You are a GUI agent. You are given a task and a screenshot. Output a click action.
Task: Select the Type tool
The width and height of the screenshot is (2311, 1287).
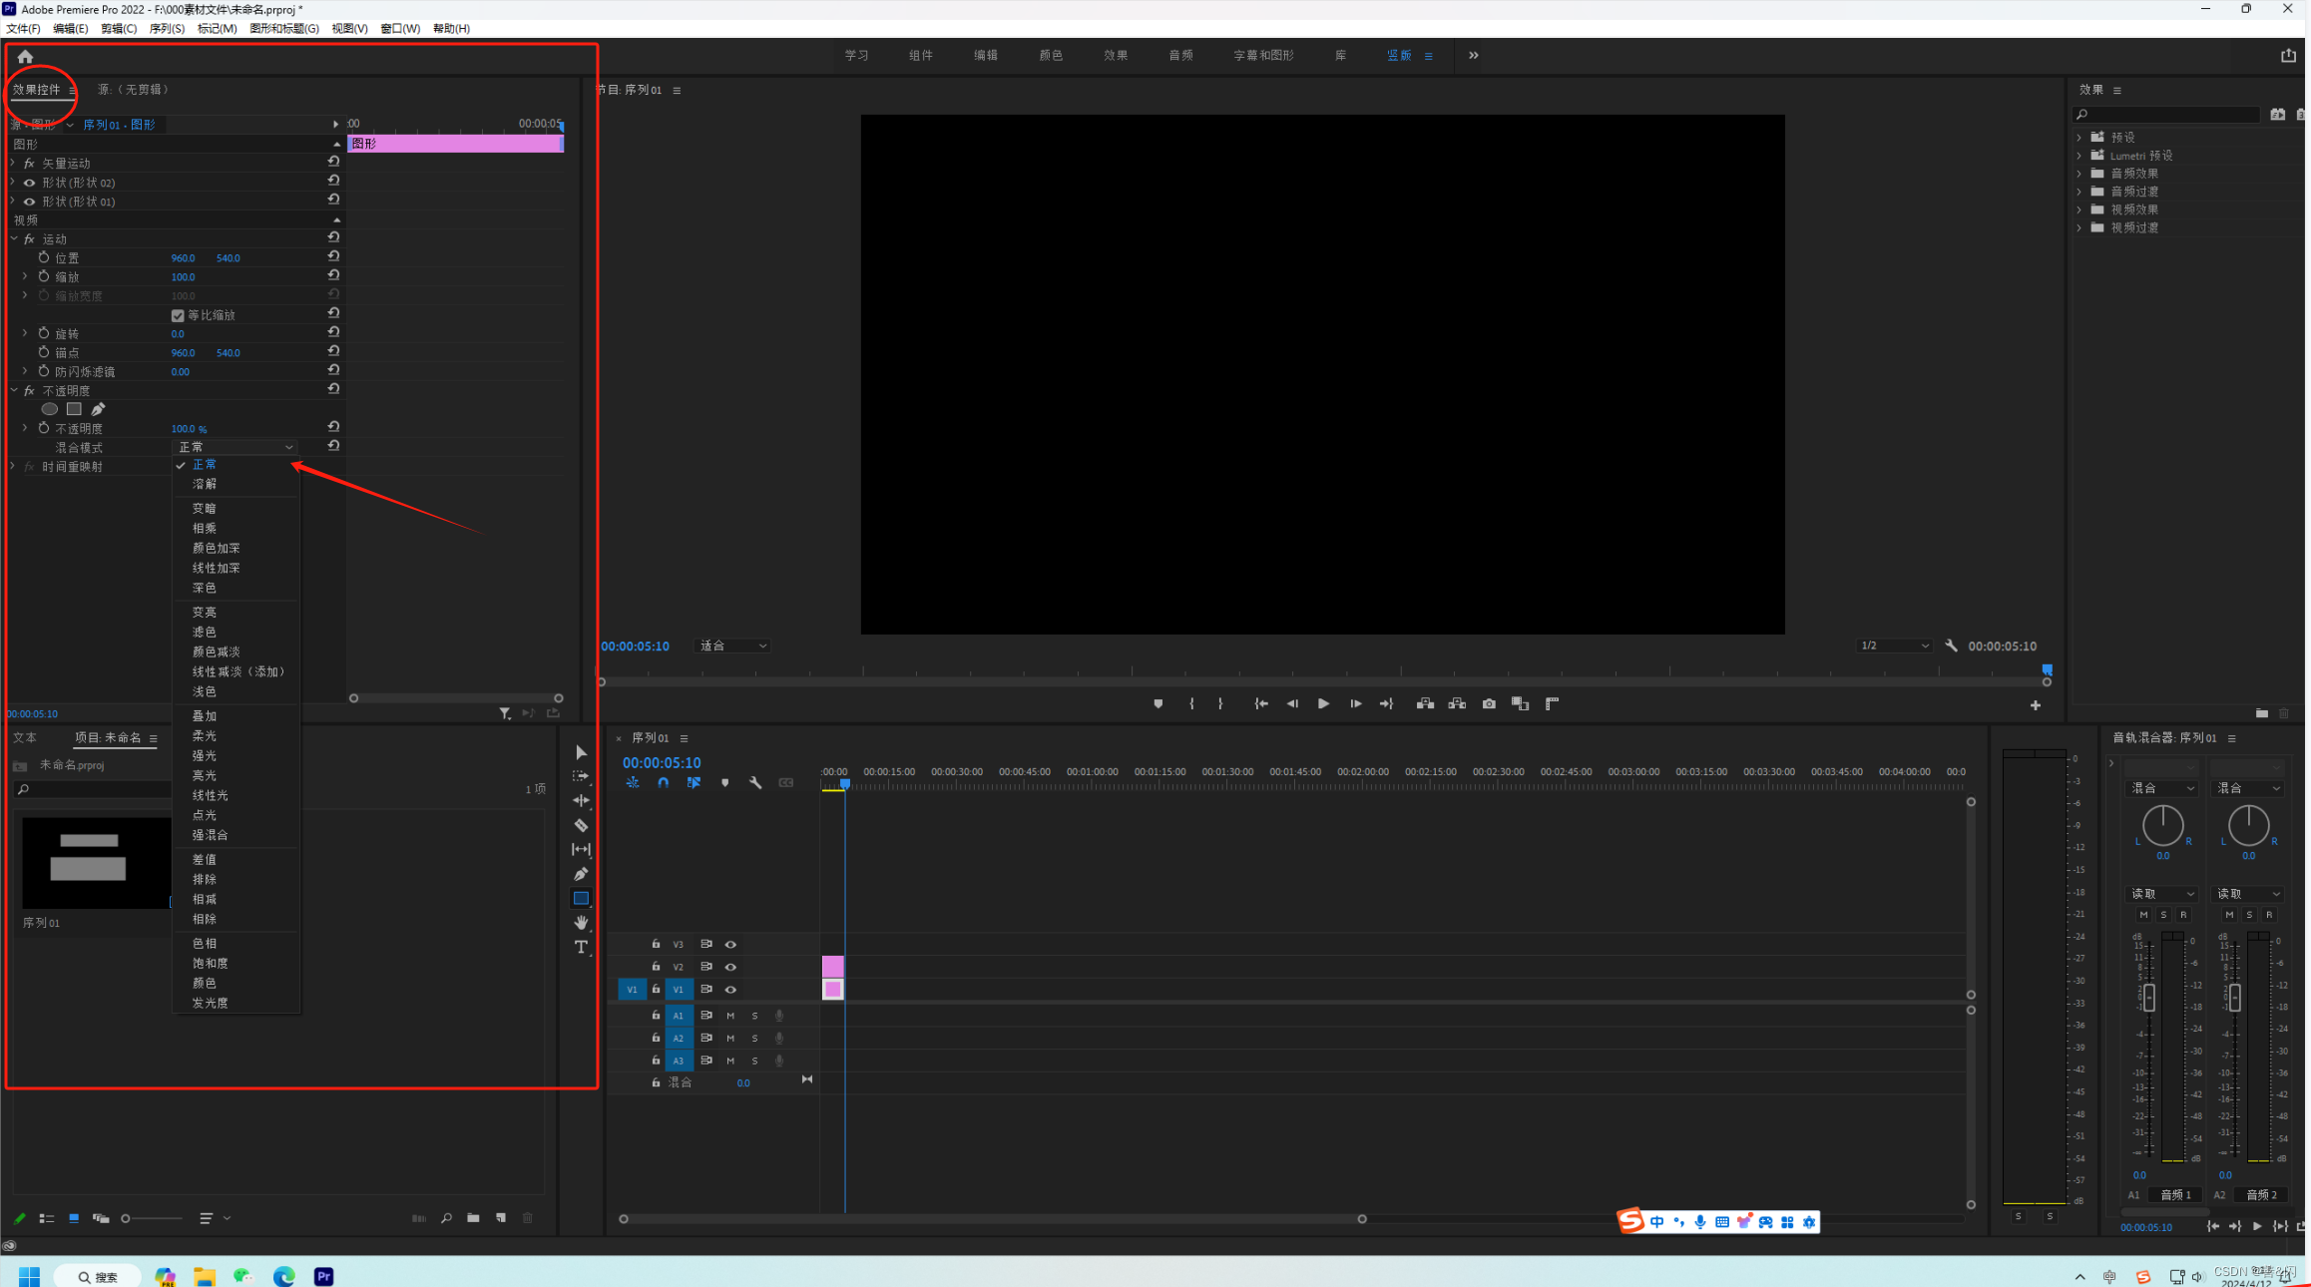point(581,947)
